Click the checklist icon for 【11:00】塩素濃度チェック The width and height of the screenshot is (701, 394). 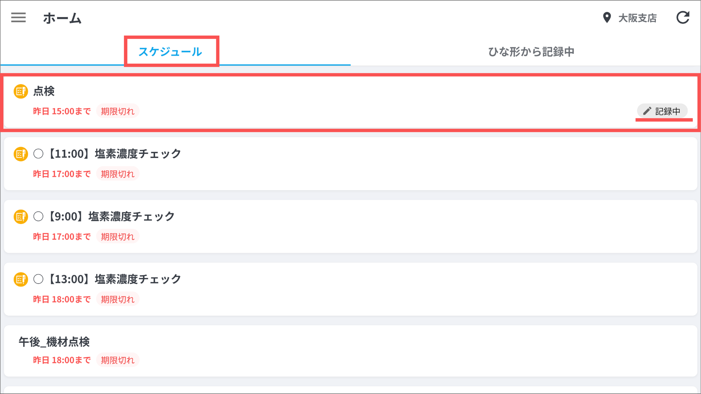coord(21,154)
